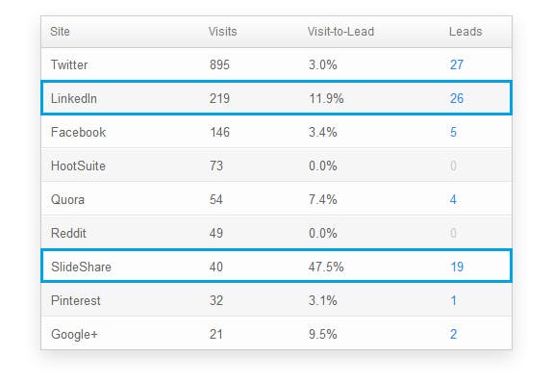
Task: Click the Reddit site name
Action: (x=68, y=233)
